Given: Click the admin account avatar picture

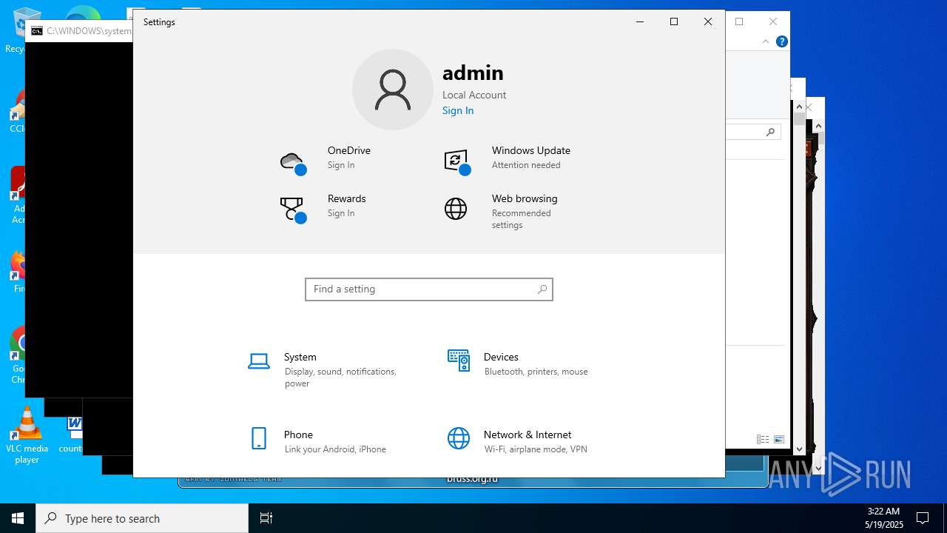Looking at the screenshot, I should [x=393, y=90].
